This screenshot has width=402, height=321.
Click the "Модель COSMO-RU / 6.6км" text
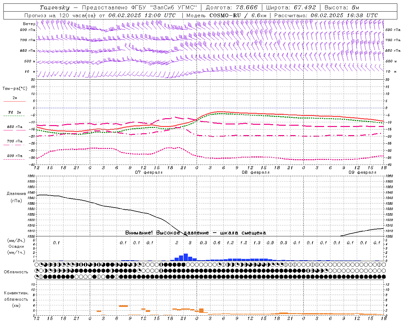(226, 15)
